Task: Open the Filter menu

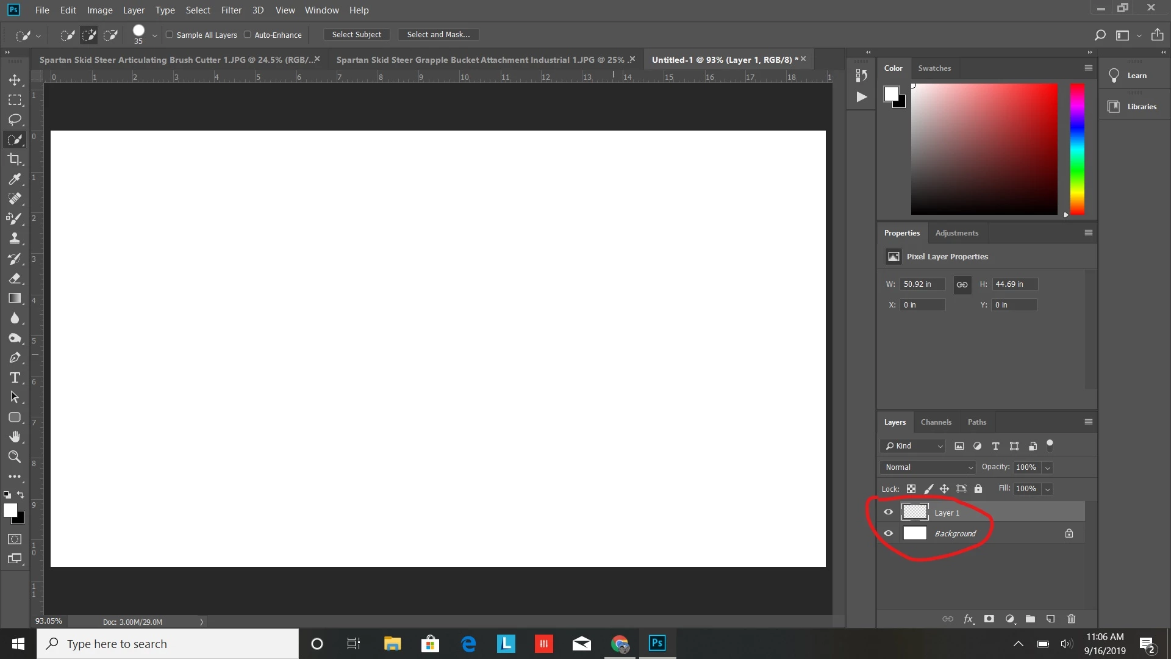Action: tap(231, 10)
